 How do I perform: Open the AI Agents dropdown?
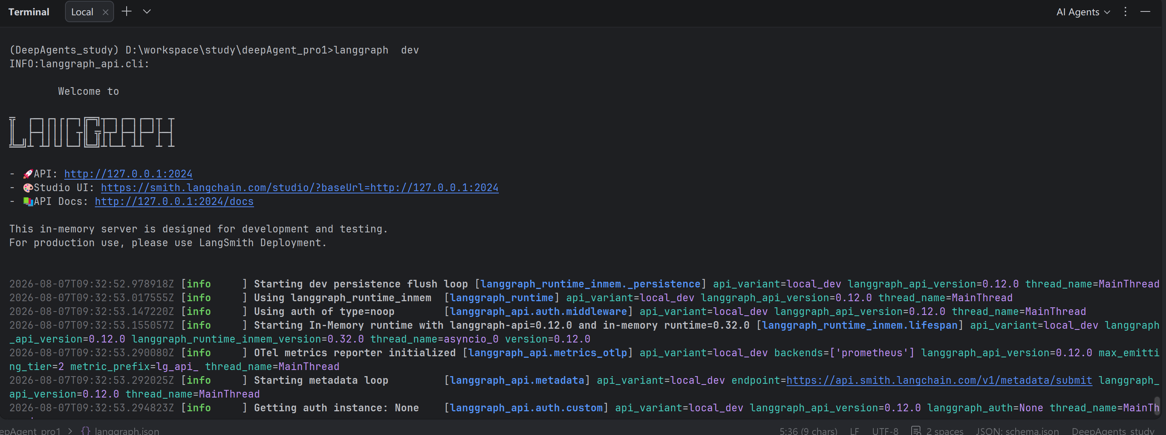point(1083,12)
